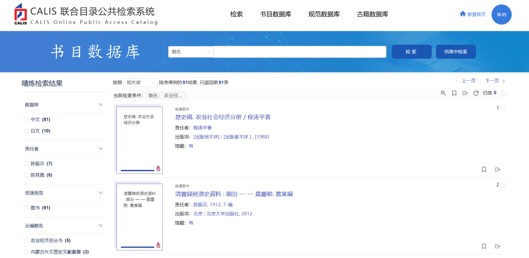
Task: Tick the 内蒙古外文歷史文獻叢書 (3) checkbox
Action: (x=26, y=252)
